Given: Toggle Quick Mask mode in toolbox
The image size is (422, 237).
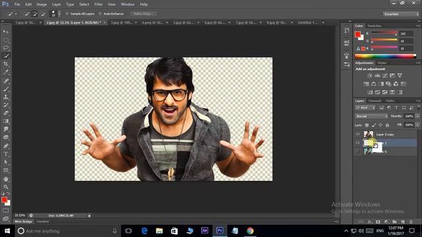Looking at the screenshot, I should tap(5, 211).
